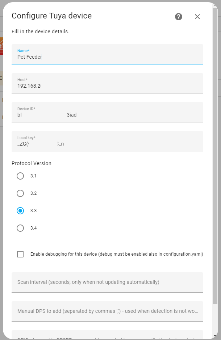Click the '3.4' protocol label text
Image resolution: width=221 pixels, height=340 pixels.
click(x=34, y=228)
